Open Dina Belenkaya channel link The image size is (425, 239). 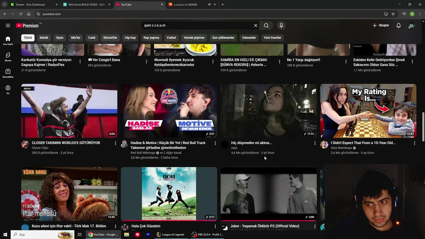(341, 148)
